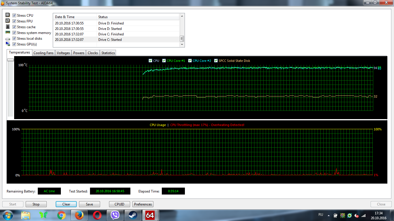Image resolution: width=394 pixels, height=221 pixels.
Task: Save the test results
Action: click(x=89, y=204)
